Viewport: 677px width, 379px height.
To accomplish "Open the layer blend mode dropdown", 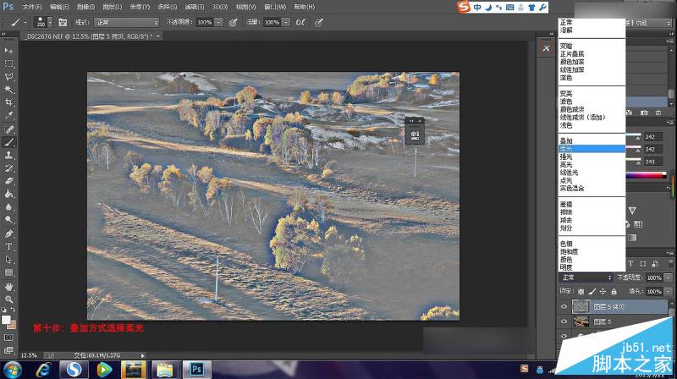I will 586,277.
